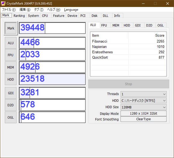The image size is (174, 158).
Task: Start the GDI benchmark button
Action: [11, 93]
